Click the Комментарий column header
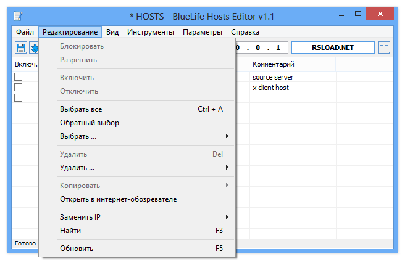The width and height of the screenshot is (402, 267). click(x=292, y=64)
